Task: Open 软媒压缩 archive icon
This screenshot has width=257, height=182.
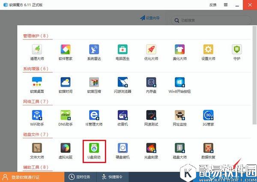Action: coord(94,82)
